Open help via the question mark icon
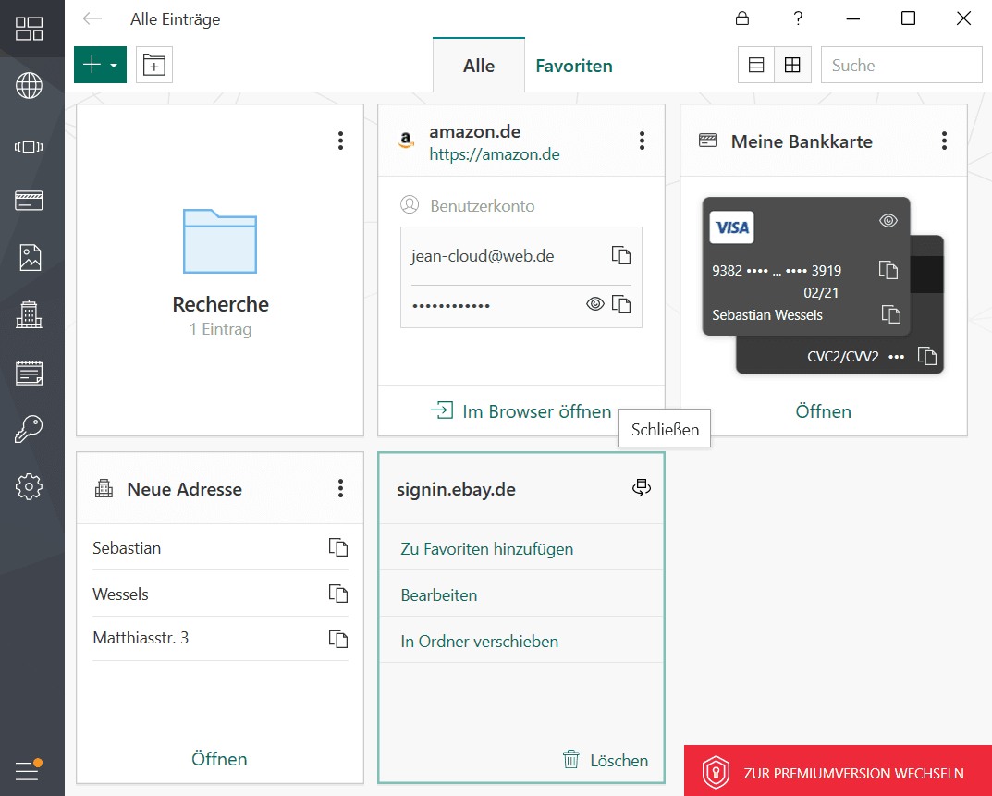 click(x=799, y=18)
